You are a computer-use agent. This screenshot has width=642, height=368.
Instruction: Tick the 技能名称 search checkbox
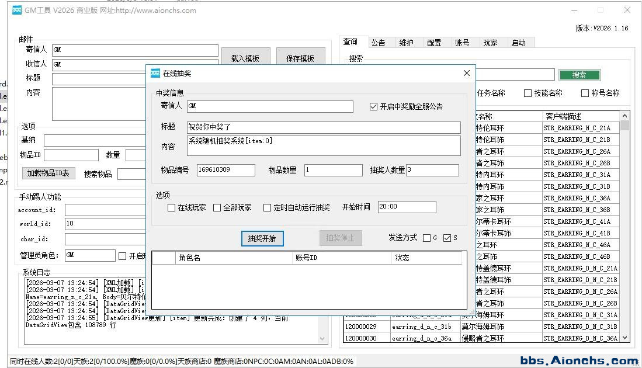coord(528,93)
